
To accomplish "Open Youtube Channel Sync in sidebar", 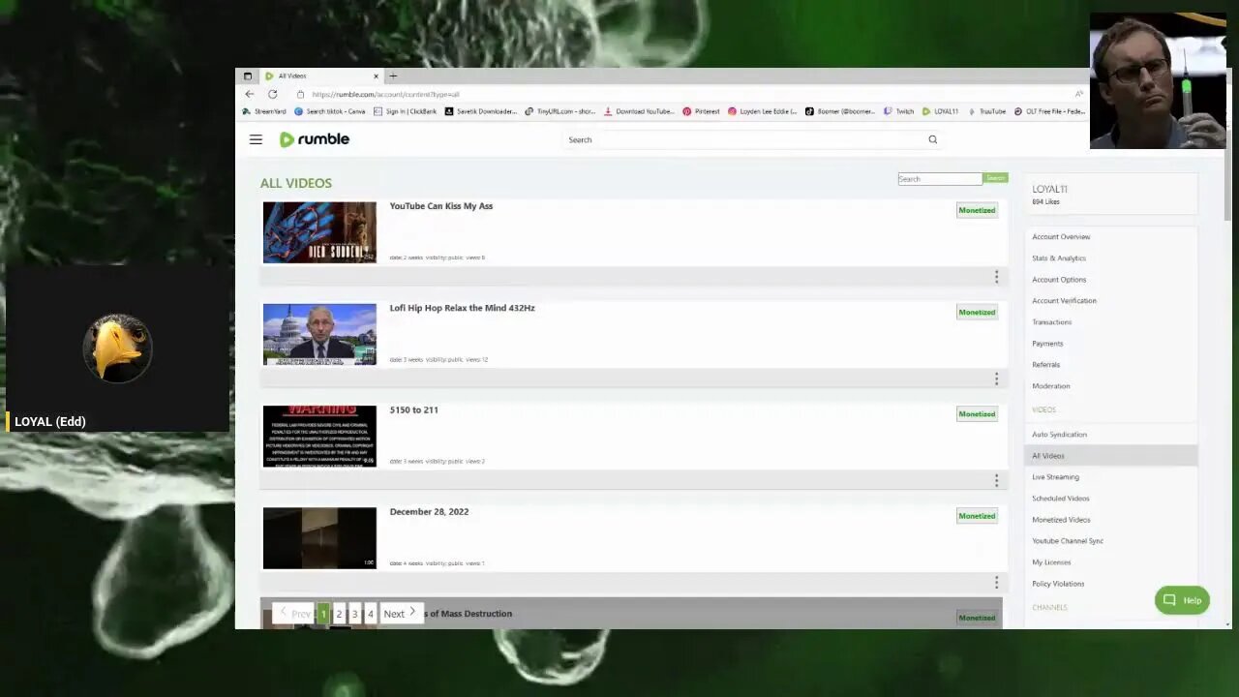I will pyautogui.click(x=1068, y=540).
